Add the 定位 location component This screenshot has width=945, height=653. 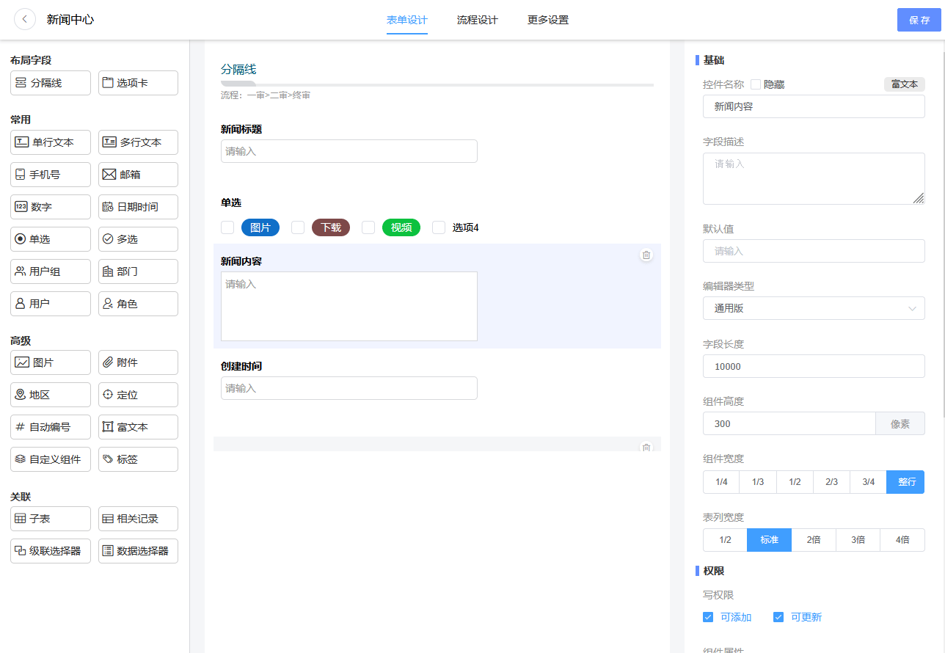tap(138, 395)
